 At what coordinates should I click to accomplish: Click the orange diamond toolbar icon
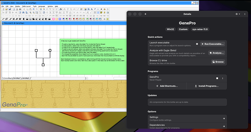[104, 9]
